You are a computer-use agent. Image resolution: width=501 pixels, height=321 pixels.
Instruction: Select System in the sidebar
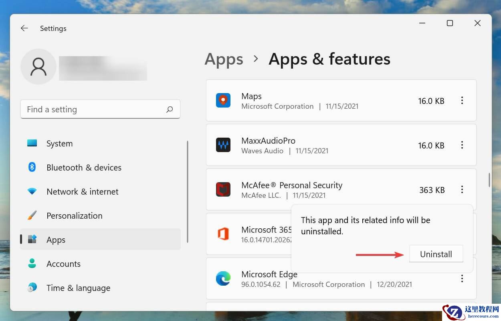pyautogui.click(x=59, y=144)
